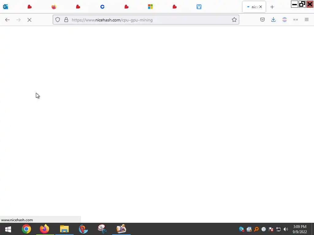Image resolution: width=314 pixels, height=235 pixels.
Task: Close the nicehash tab
Action: [x=261, y=7]
